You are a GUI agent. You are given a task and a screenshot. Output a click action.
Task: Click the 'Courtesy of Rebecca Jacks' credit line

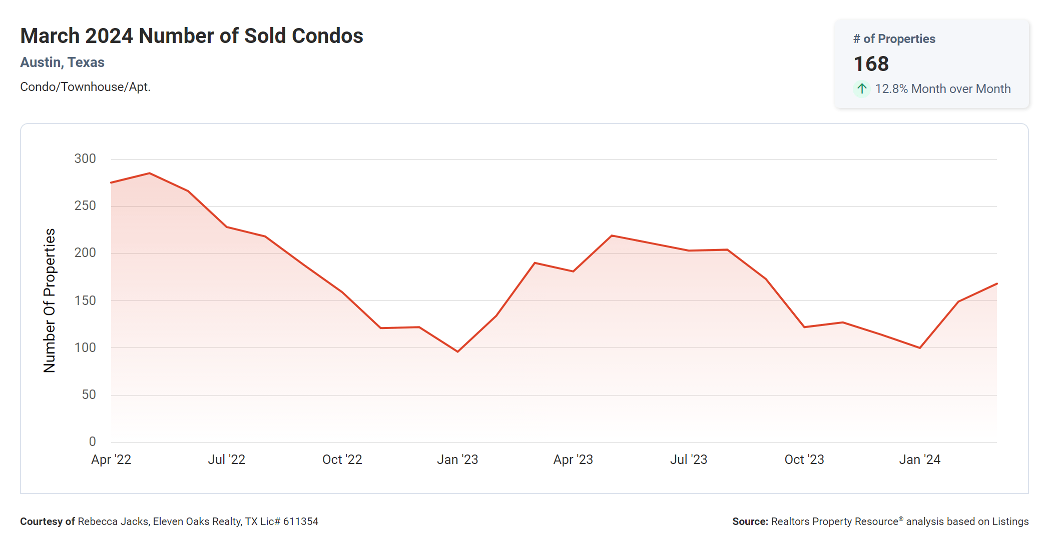169,521
